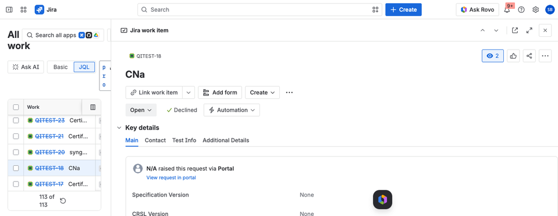This screenshot has width=558, height=216.
Task: Click Specification Version None value
Action: [x=307, y=195]
